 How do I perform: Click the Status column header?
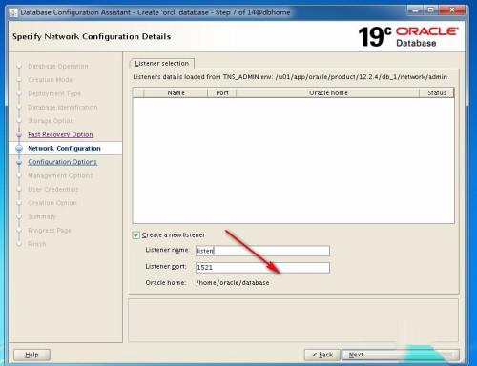click(437, 92)
